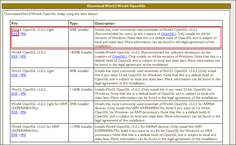Download EXE for Win64 OpenSSL v3.0.2 Light

[15, 34]
